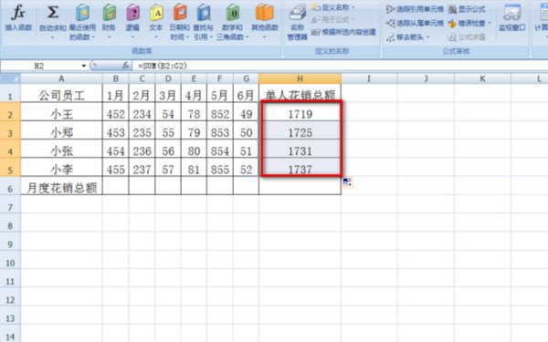Select row 10 header
The image size is (548, 342).
tap(10, 263)
